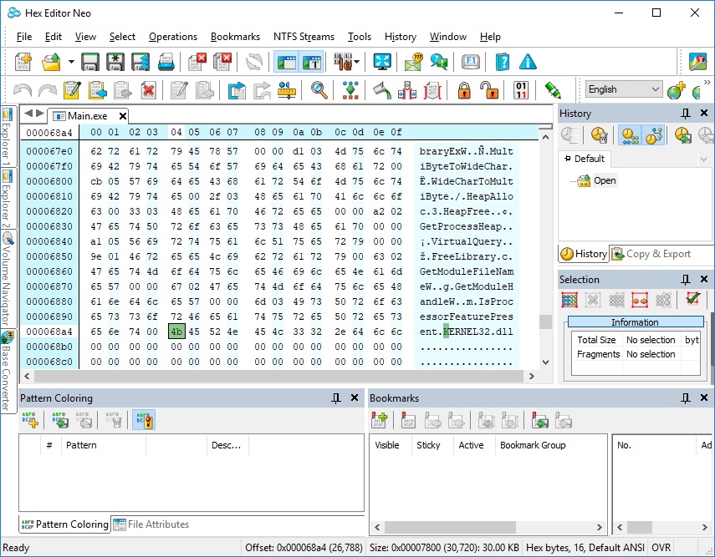Open the English language dropdown

[623, 89]
